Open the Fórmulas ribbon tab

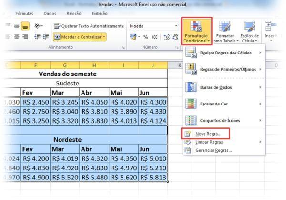point(24,14)
